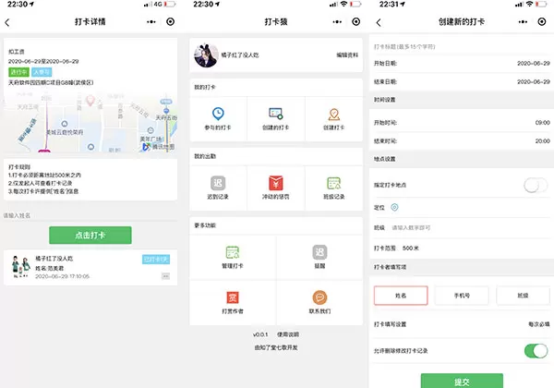Tap the blue 定位 target icon
The width and height of the screenshot is (554, 388).
tap(394, 208)
